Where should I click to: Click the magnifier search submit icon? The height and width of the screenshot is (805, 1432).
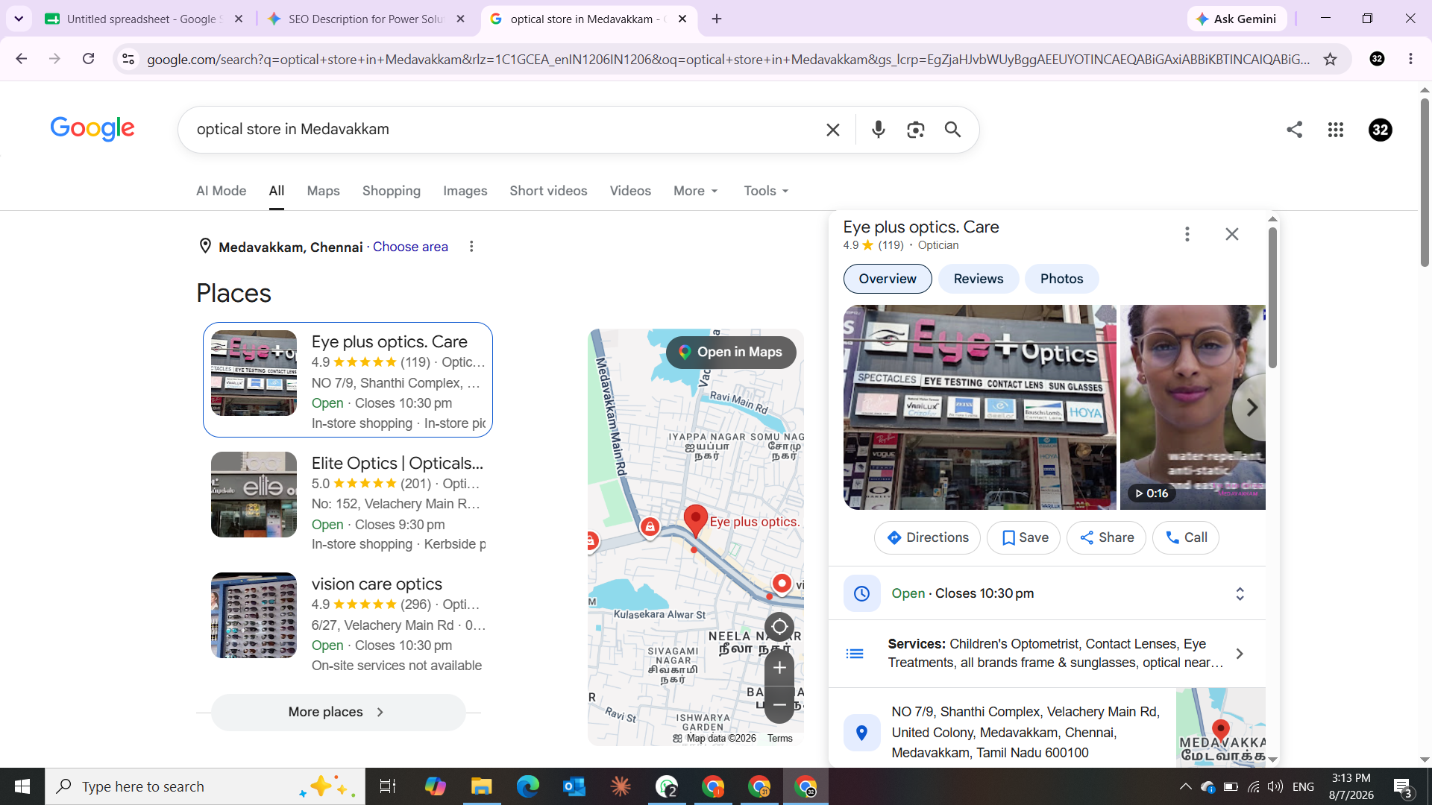click(952, 130)
